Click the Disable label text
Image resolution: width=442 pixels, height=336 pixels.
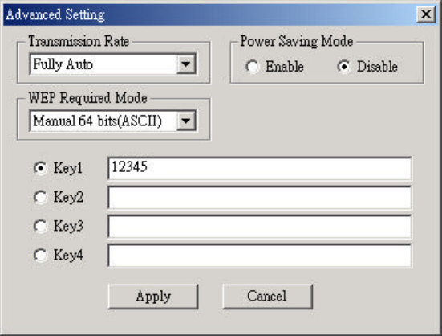[x=378, y=67]
